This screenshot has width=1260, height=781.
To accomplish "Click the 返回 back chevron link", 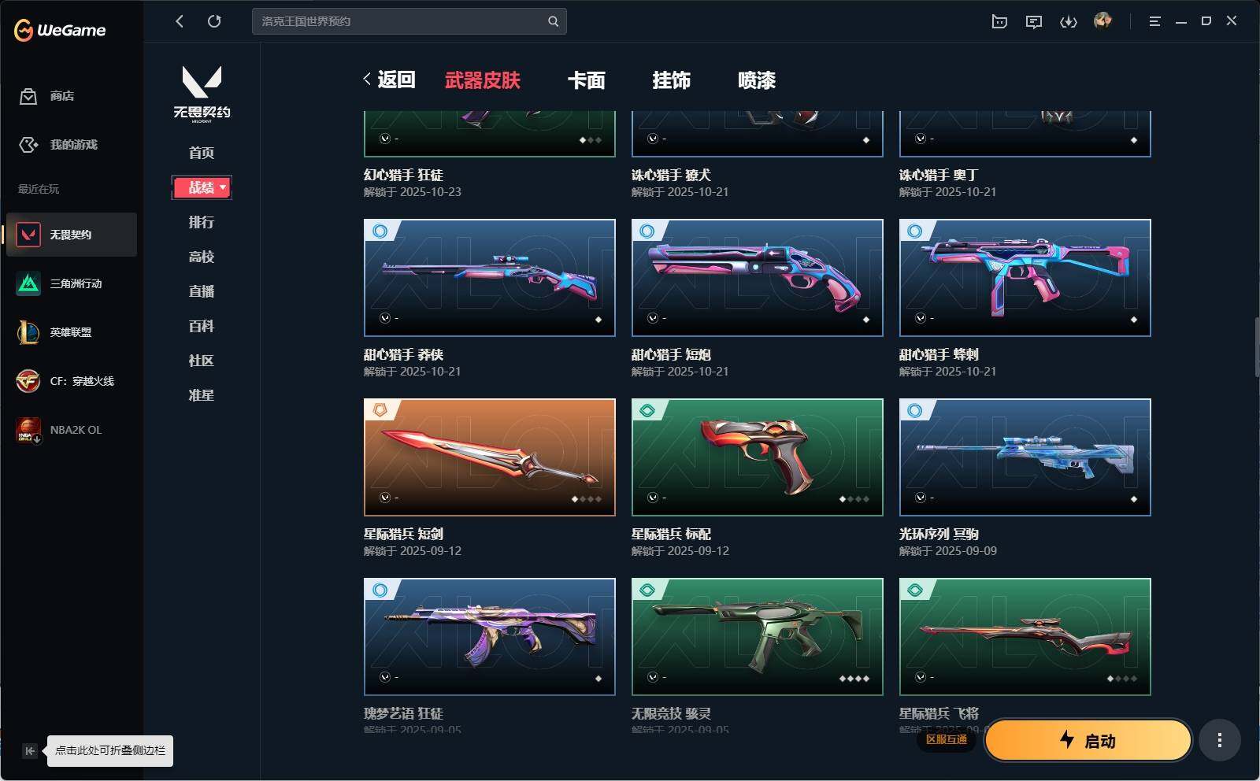I will [x=389, y=80].
